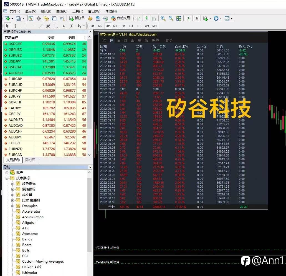Open the 文件(F) menu
The height and width of the screenshot is (276, 286).
tap(15, 11)
